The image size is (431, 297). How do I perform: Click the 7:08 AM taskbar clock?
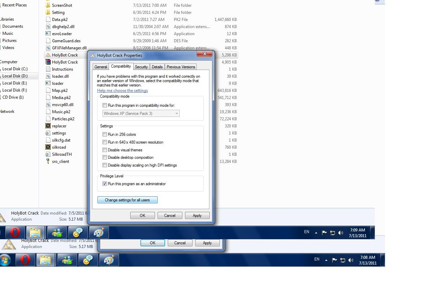pyautogui.click(x=368, y=260)
